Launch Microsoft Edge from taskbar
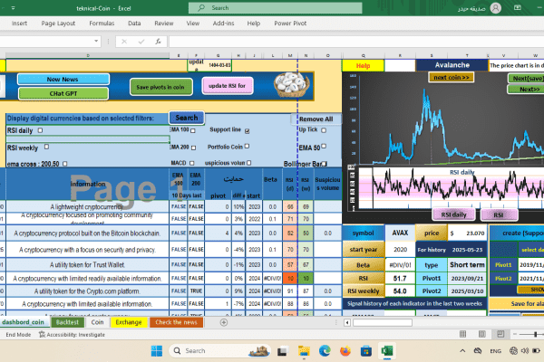Image resolution: width=544 pixels, height=362 pixels. click(x=325, y=351)
